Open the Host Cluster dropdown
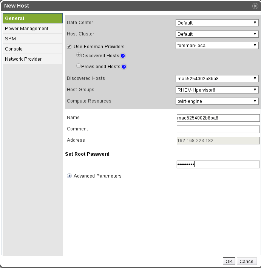This screenshot has height=268, width=261. [x=217, y=34]
